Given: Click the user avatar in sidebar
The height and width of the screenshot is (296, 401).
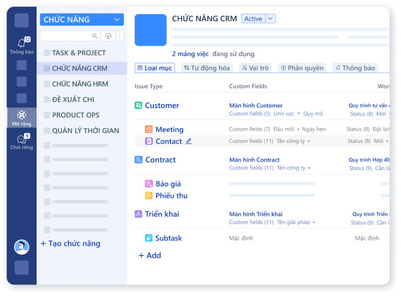Looking at the screenshot, I should [x=21, y=247].
